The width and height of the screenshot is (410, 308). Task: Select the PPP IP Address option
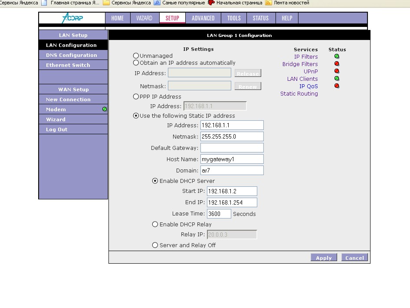tap(136, 96)
